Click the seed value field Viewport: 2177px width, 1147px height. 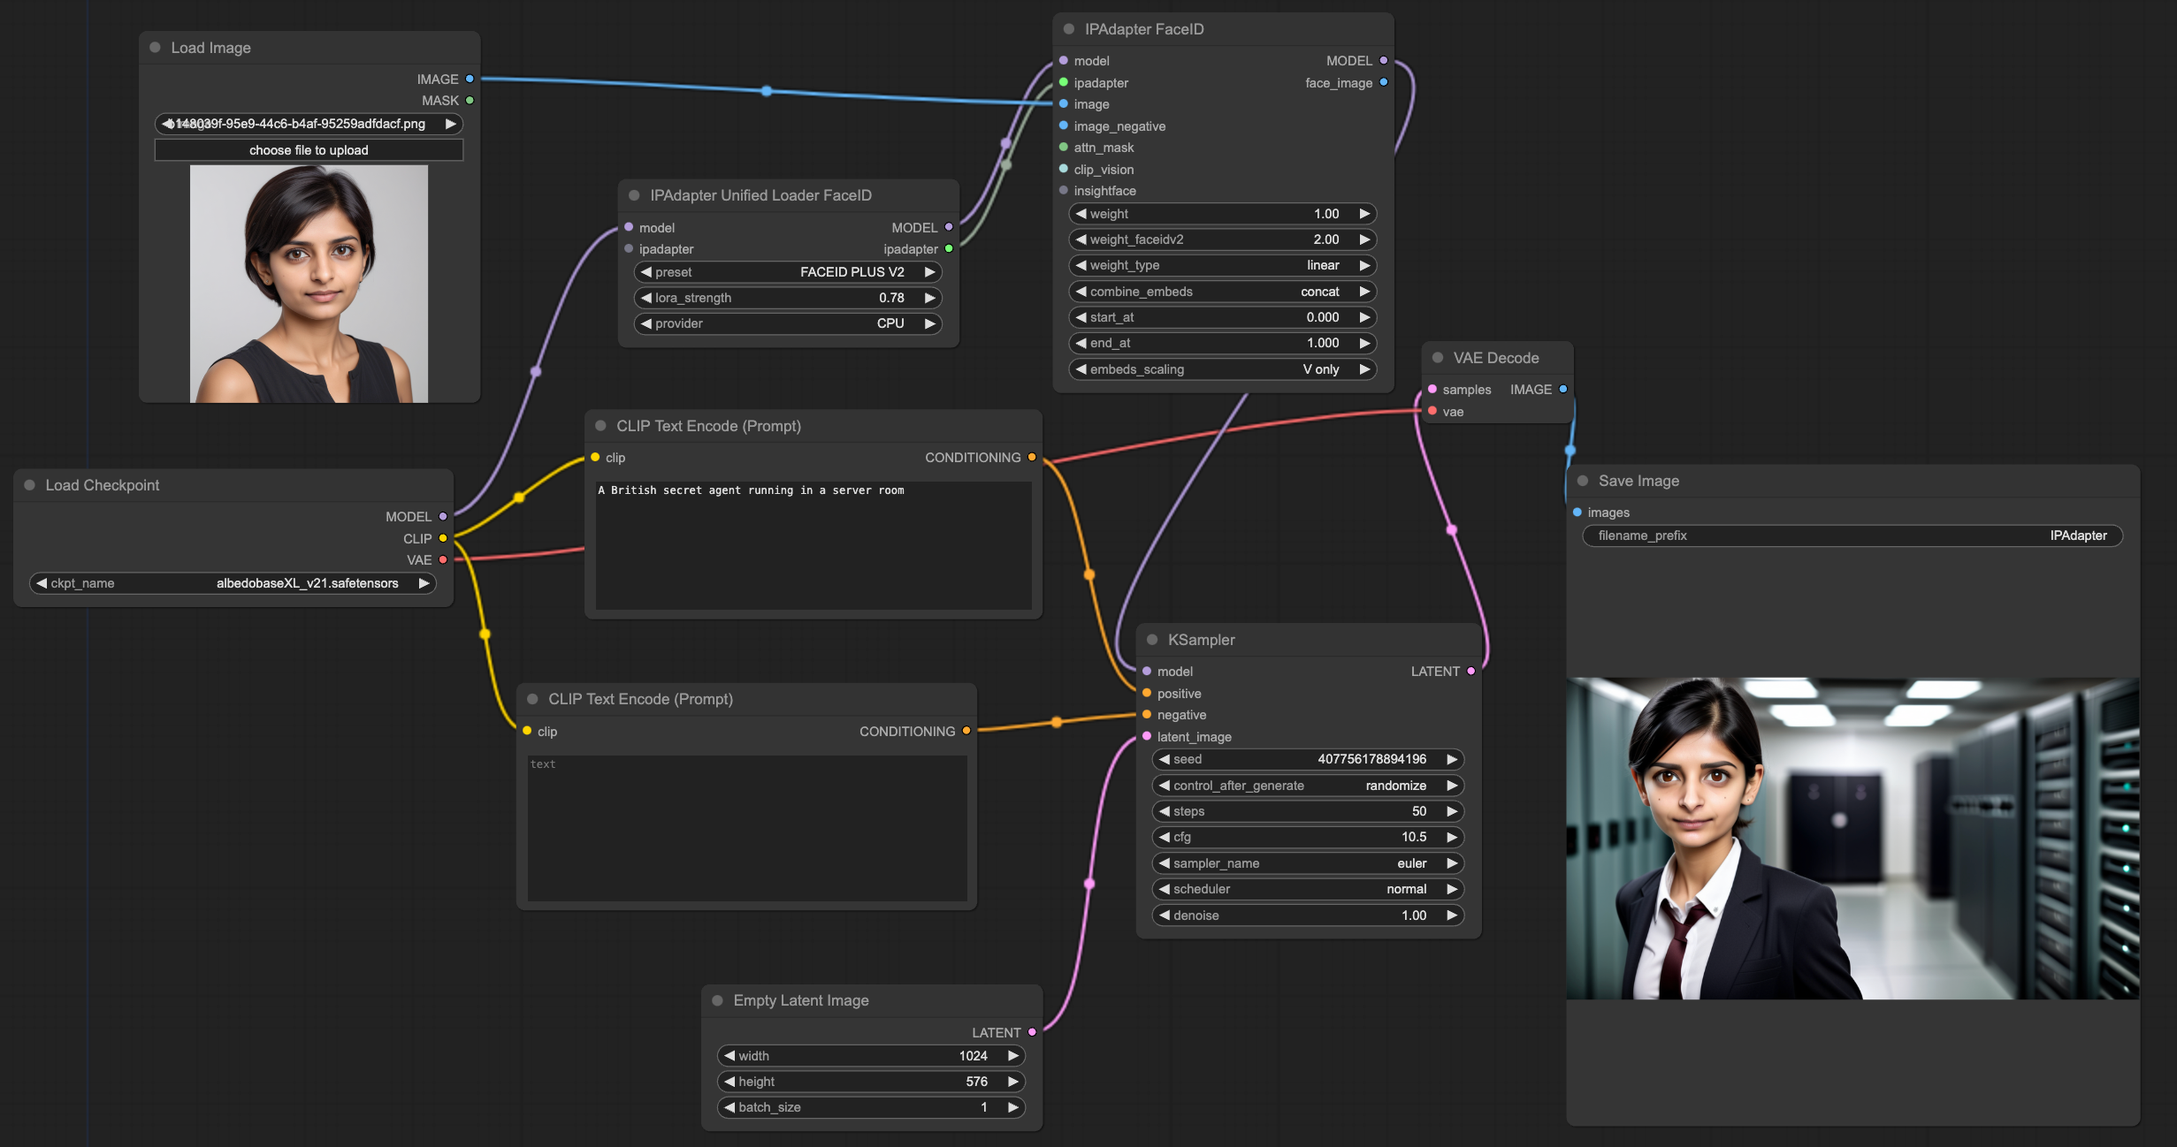[1308, 759]
